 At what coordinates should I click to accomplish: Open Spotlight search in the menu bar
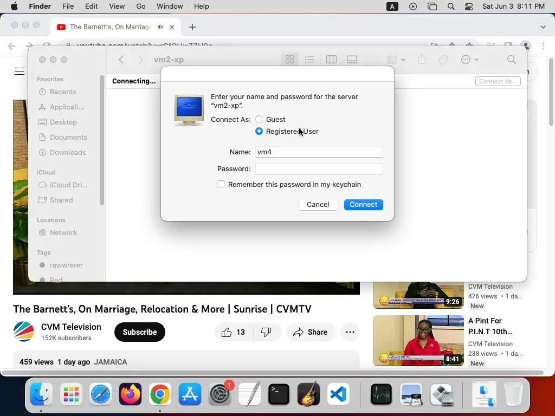(451, 6)
